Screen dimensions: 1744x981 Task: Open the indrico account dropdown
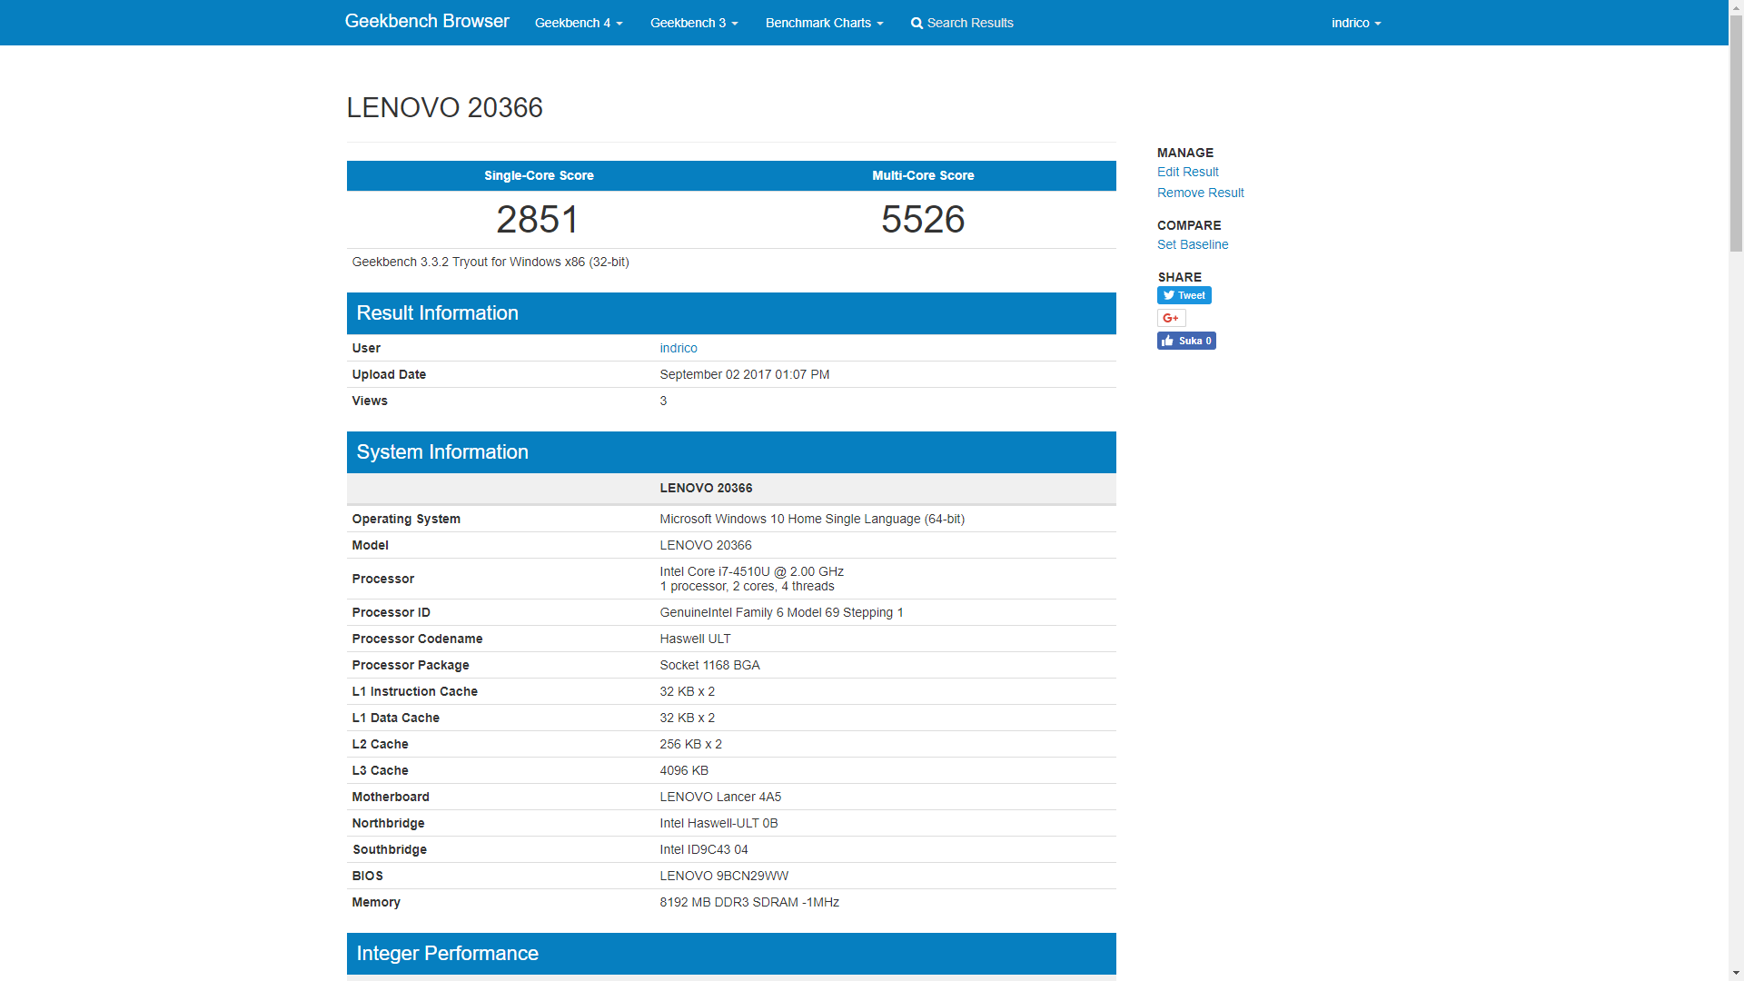(x=1356, y=23)
